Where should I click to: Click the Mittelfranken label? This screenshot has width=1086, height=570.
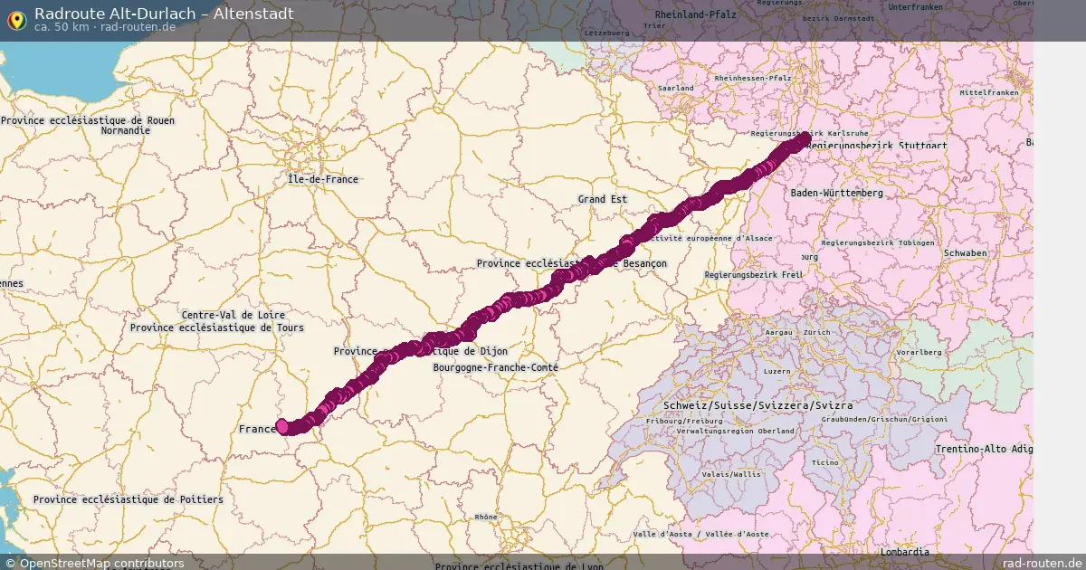[x=989, y=92]
